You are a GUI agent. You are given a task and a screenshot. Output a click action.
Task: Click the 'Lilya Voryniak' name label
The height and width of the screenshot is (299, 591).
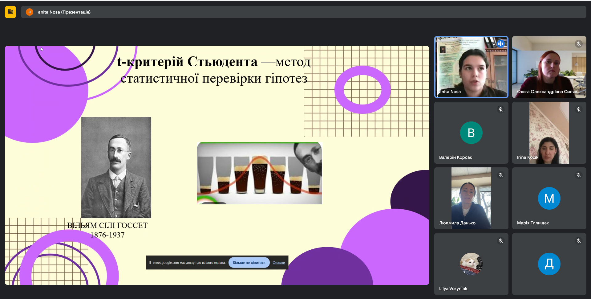point(453,289)
